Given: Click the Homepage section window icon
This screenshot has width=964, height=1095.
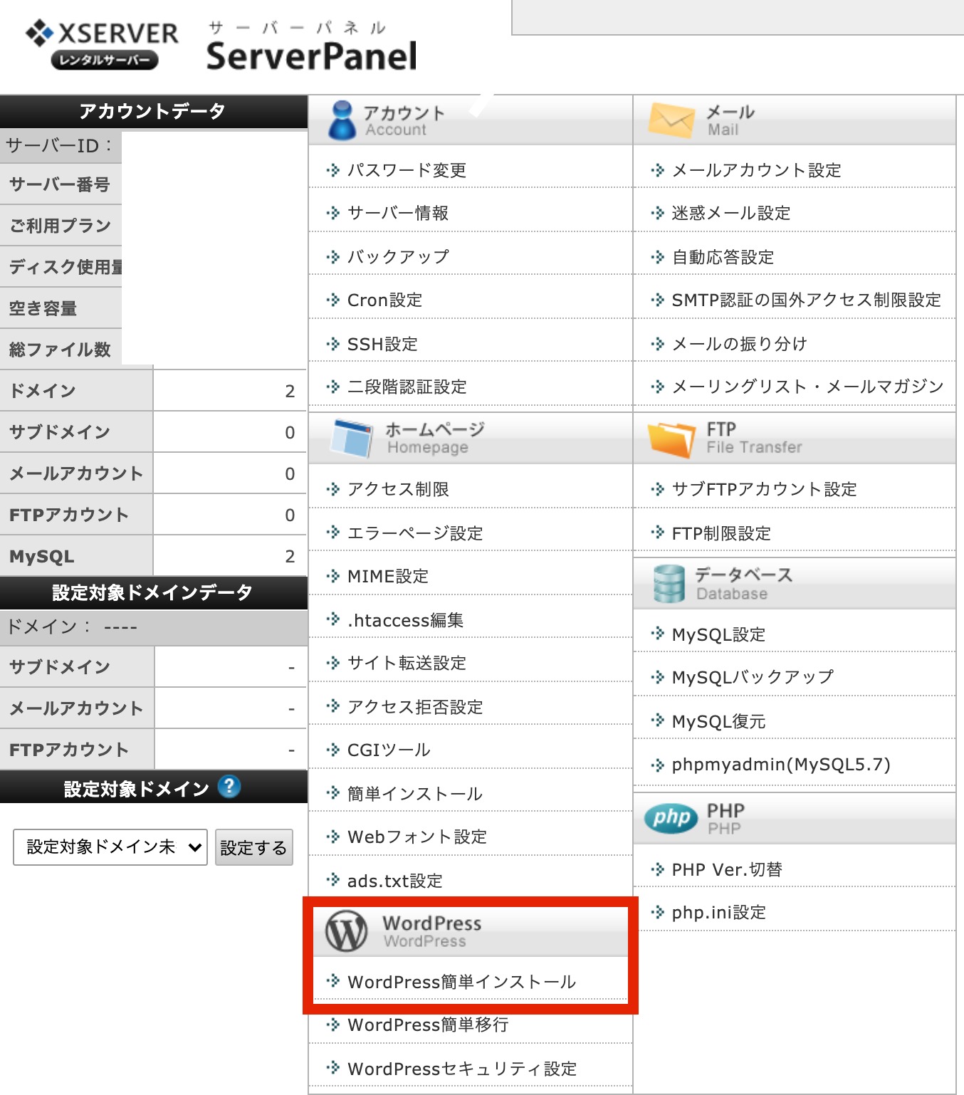Looking at the screenshot, I should point(352,438).
